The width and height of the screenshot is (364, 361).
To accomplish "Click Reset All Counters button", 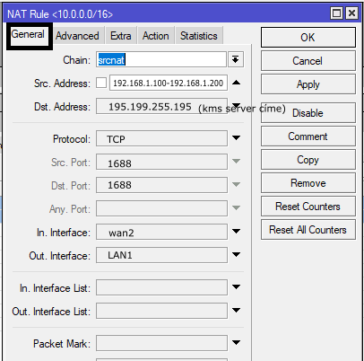I will (x=308, y=230).
